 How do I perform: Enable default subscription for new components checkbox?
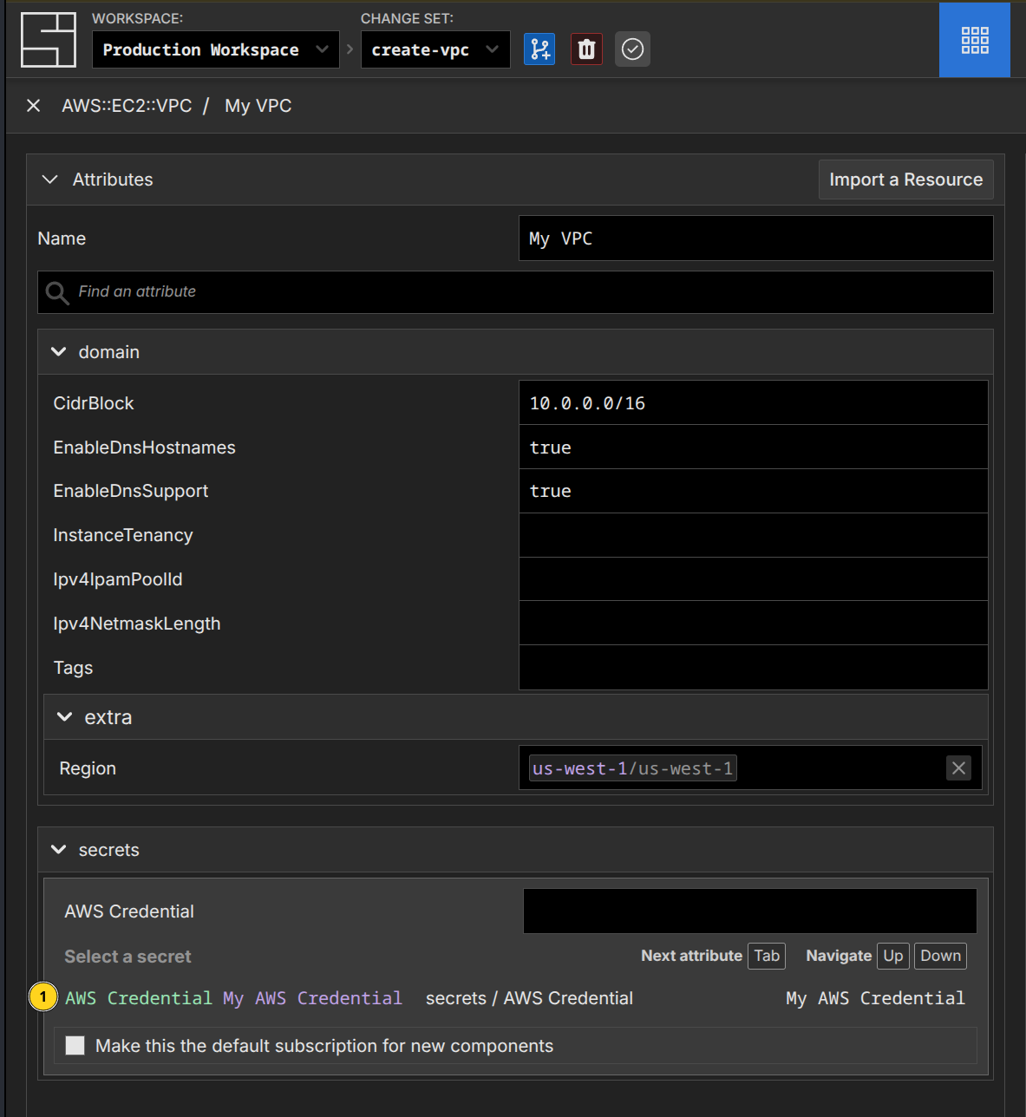click(x=75, y=1046)
